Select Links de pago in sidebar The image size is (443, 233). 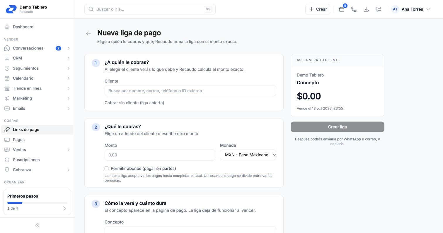[x=37, y=130]
